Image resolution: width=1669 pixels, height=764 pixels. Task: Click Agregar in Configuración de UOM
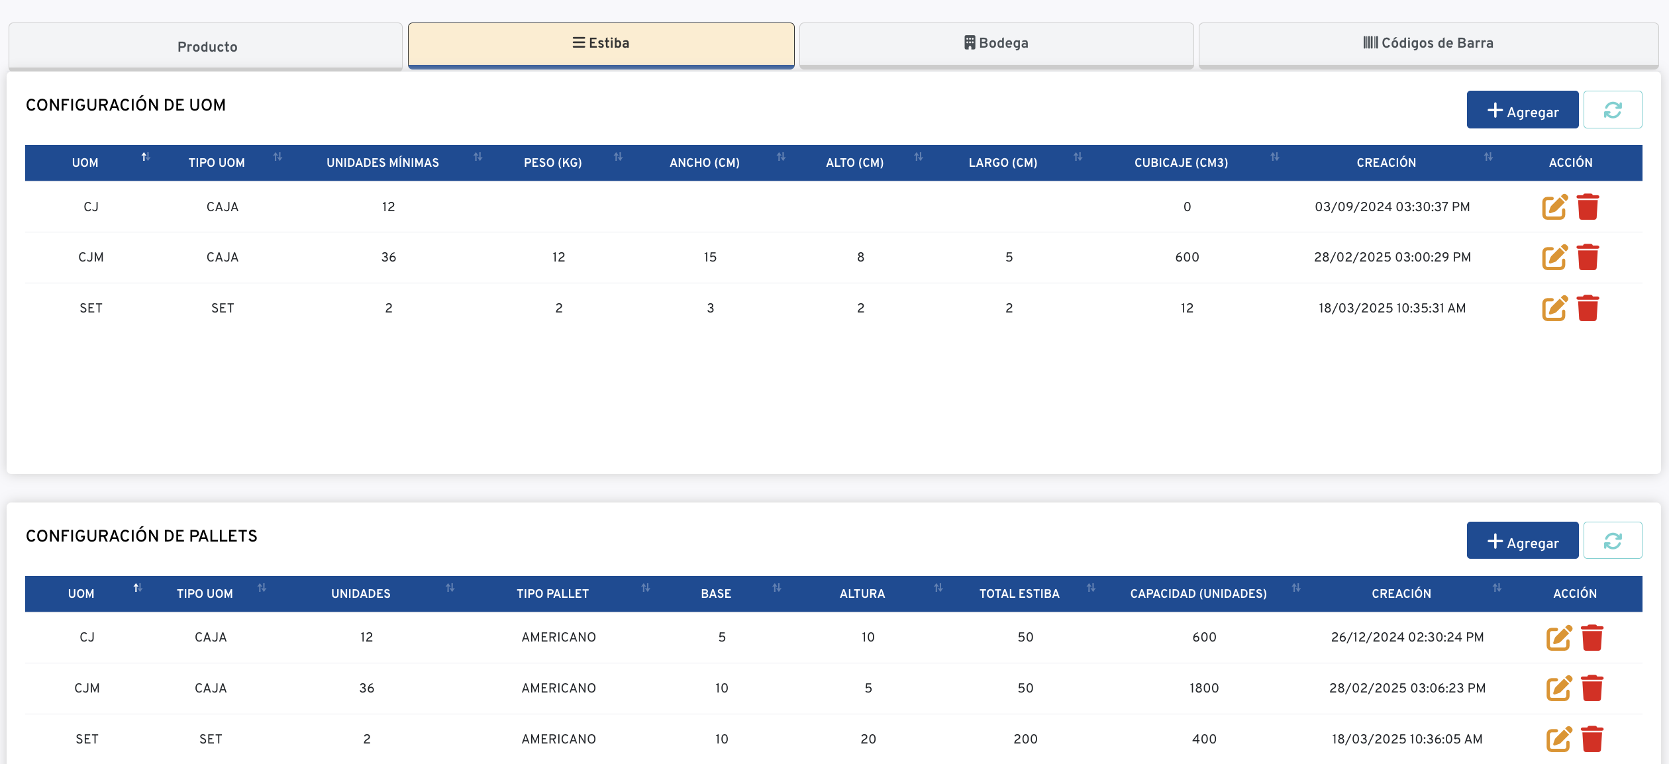tap(1522, 111)
